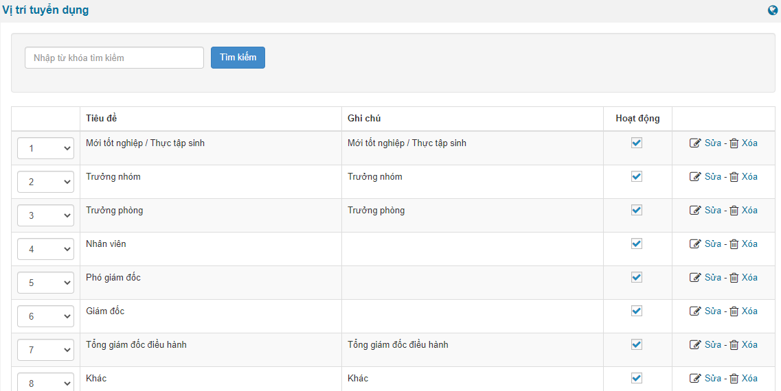
Task: Click trash icon for Mới tốt nghiệp row
Action: click(734, 143)
